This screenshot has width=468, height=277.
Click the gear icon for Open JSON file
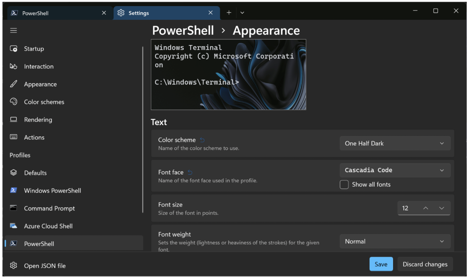(13, 266)
